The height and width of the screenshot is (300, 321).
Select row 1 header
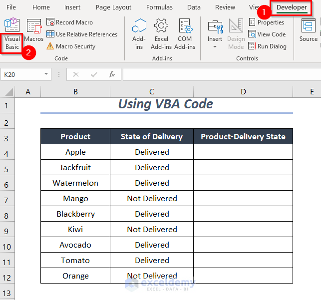[x=7, y=106]
